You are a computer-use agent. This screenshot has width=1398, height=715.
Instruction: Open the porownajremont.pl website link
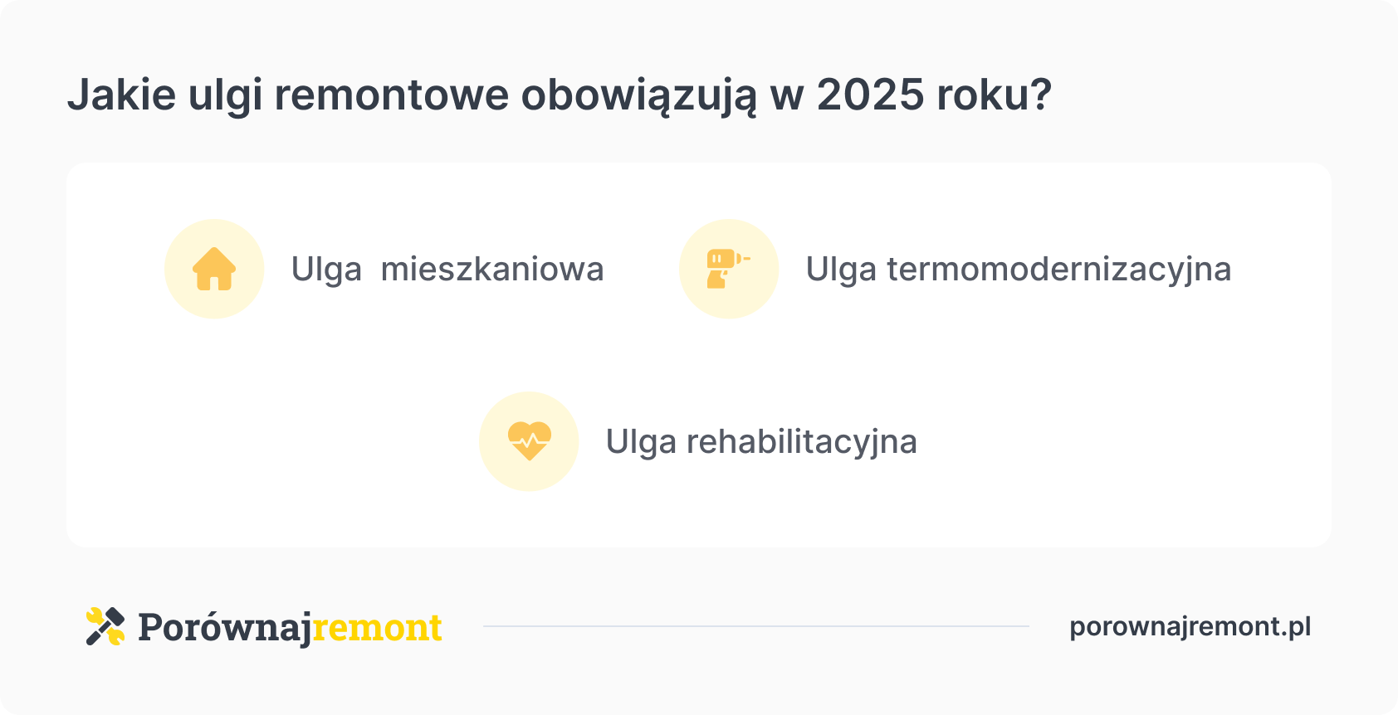[1190, 626]
